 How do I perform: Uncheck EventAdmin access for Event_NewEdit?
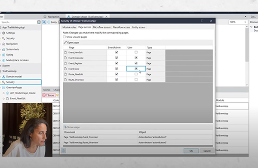[117, 52]
